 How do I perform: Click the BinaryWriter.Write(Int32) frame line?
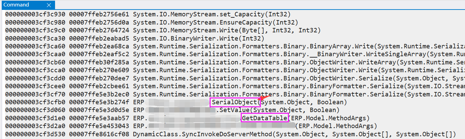(x=199, y=38)
